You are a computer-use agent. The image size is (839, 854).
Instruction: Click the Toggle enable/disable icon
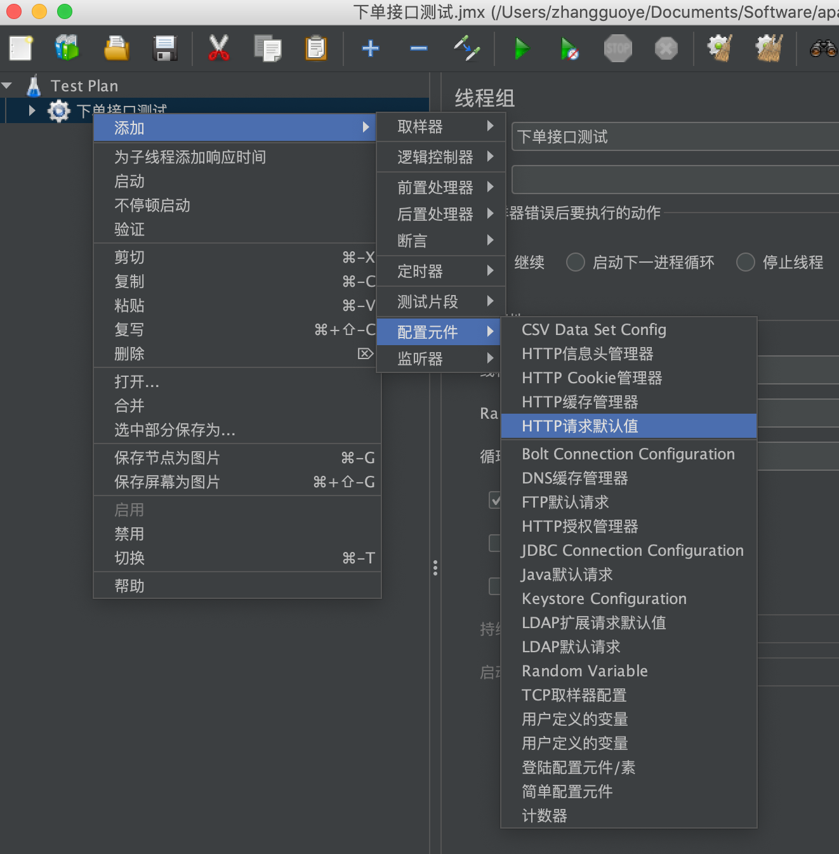466,48
